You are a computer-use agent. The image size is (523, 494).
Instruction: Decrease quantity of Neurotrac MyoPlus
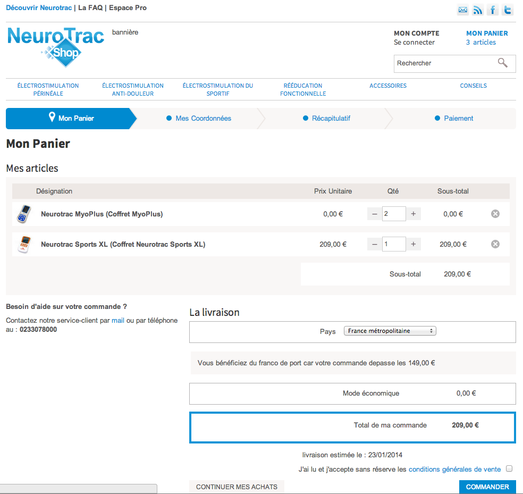tap(375, 214)
